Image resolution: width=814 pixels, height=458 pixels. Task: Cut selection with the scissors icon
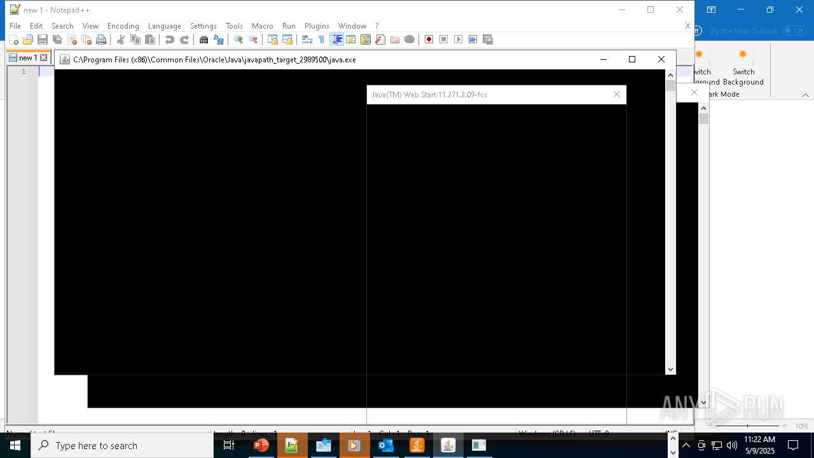tap(121, 39)
